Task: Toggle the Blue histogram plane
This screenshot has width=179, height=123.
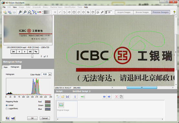Action: click(47, 109)
